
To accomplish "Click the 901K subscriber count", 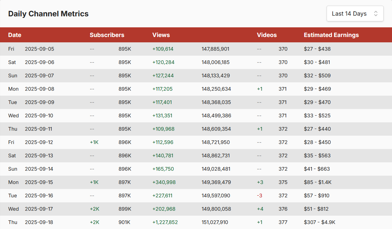I will coord(124,222).
